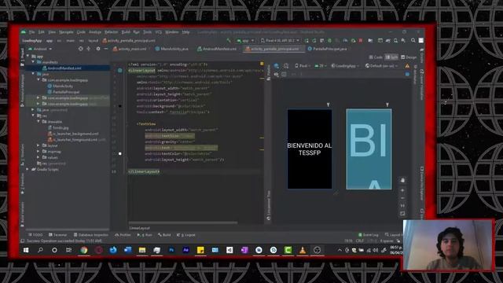Open the File menu

click(x=31, y=32)
